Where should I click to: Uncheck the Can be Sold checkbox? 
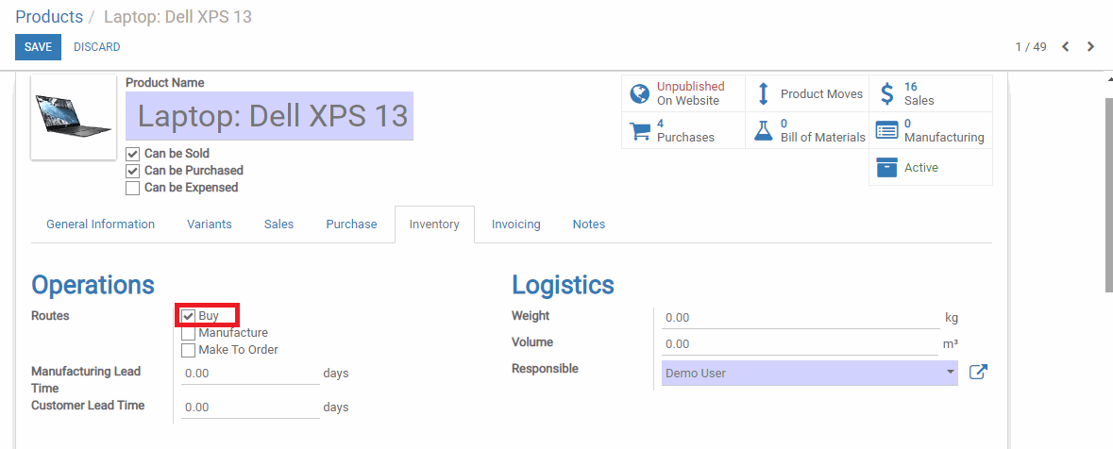point(132,154)
